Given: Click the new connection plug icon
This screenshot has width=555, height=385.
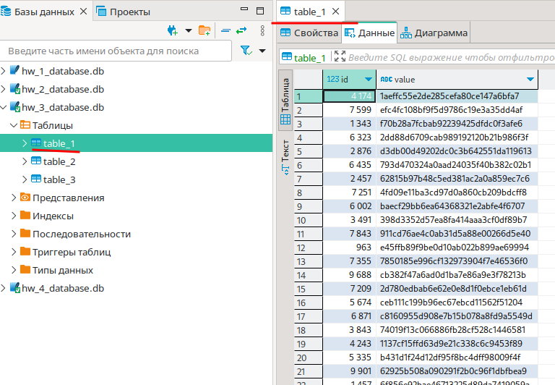Looking at the screenshot, I should [x=173, y=31].
